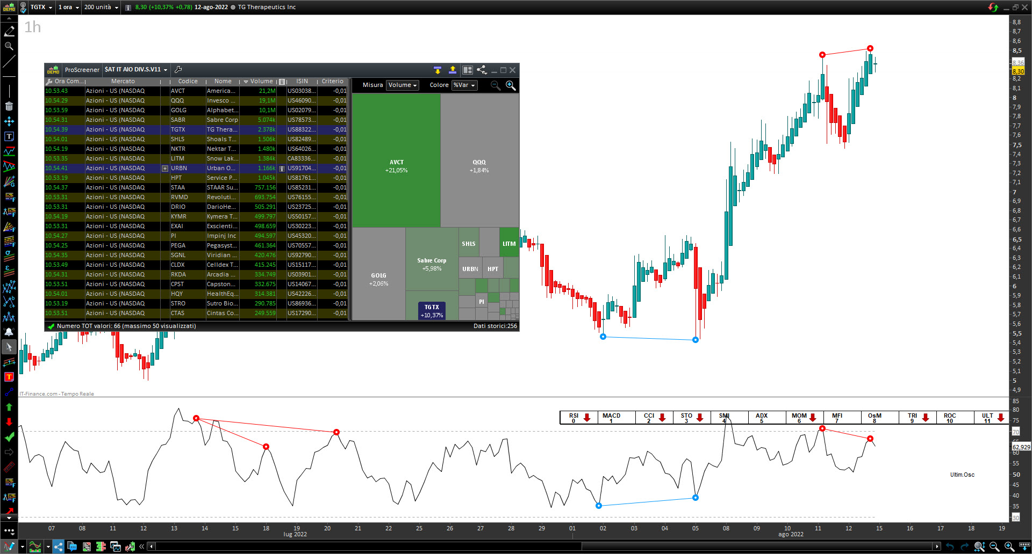Sort by the ISIN column header
The height and width of the screenshot is (554, 1032).
pyautogui.click(x=302, y=82)
